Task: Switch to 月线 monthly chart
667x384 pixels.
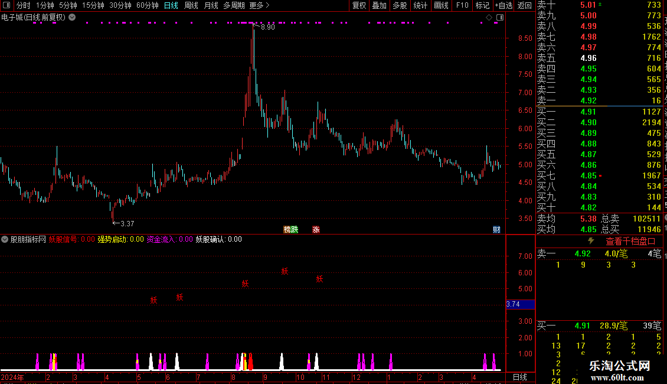Action: tap(211, 5)
